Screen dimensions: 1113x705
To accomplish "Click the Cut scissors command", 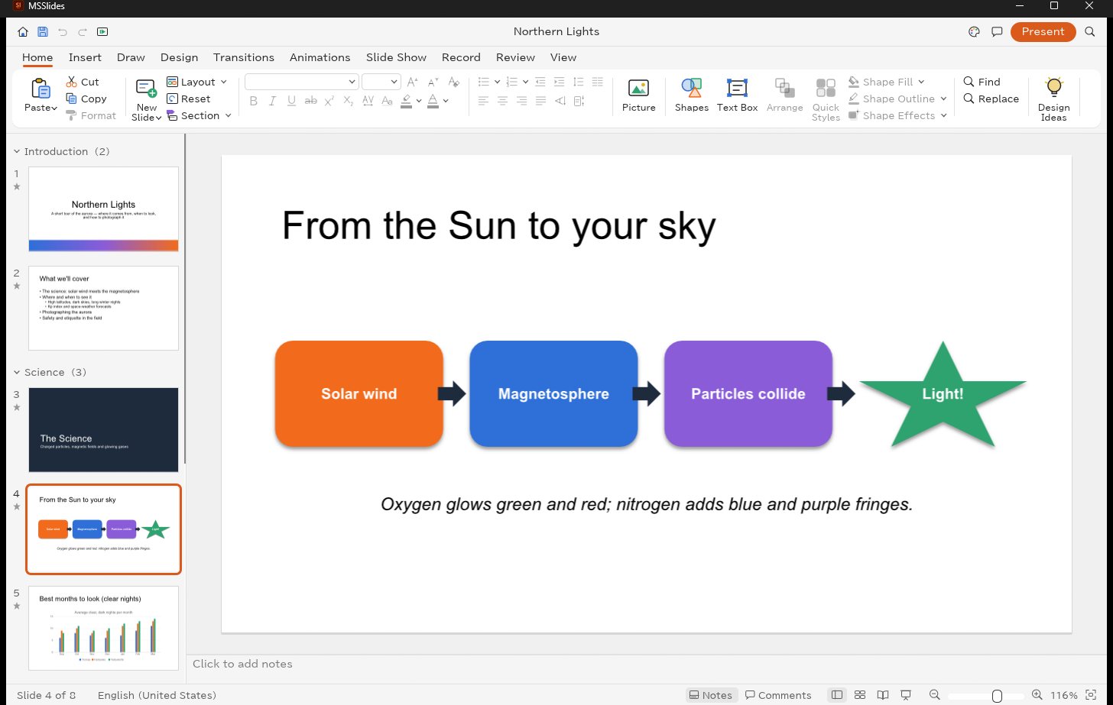I will coord(83,82).
